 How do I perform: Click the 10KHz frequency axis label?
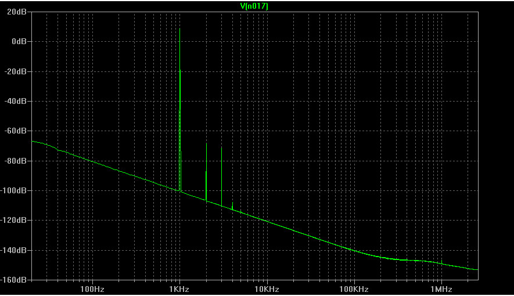coord(267,289)
